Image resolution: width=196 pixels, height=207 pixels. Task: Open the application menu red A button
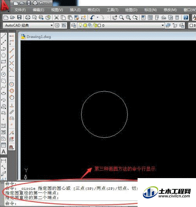click(5, 6)
